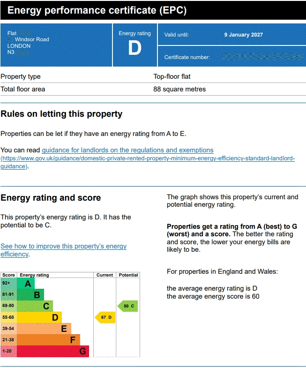This screenshot has width=306, height=368.
Task: Click the 92+ score cell
Action: pyautogui.click(x=9, y=284)
